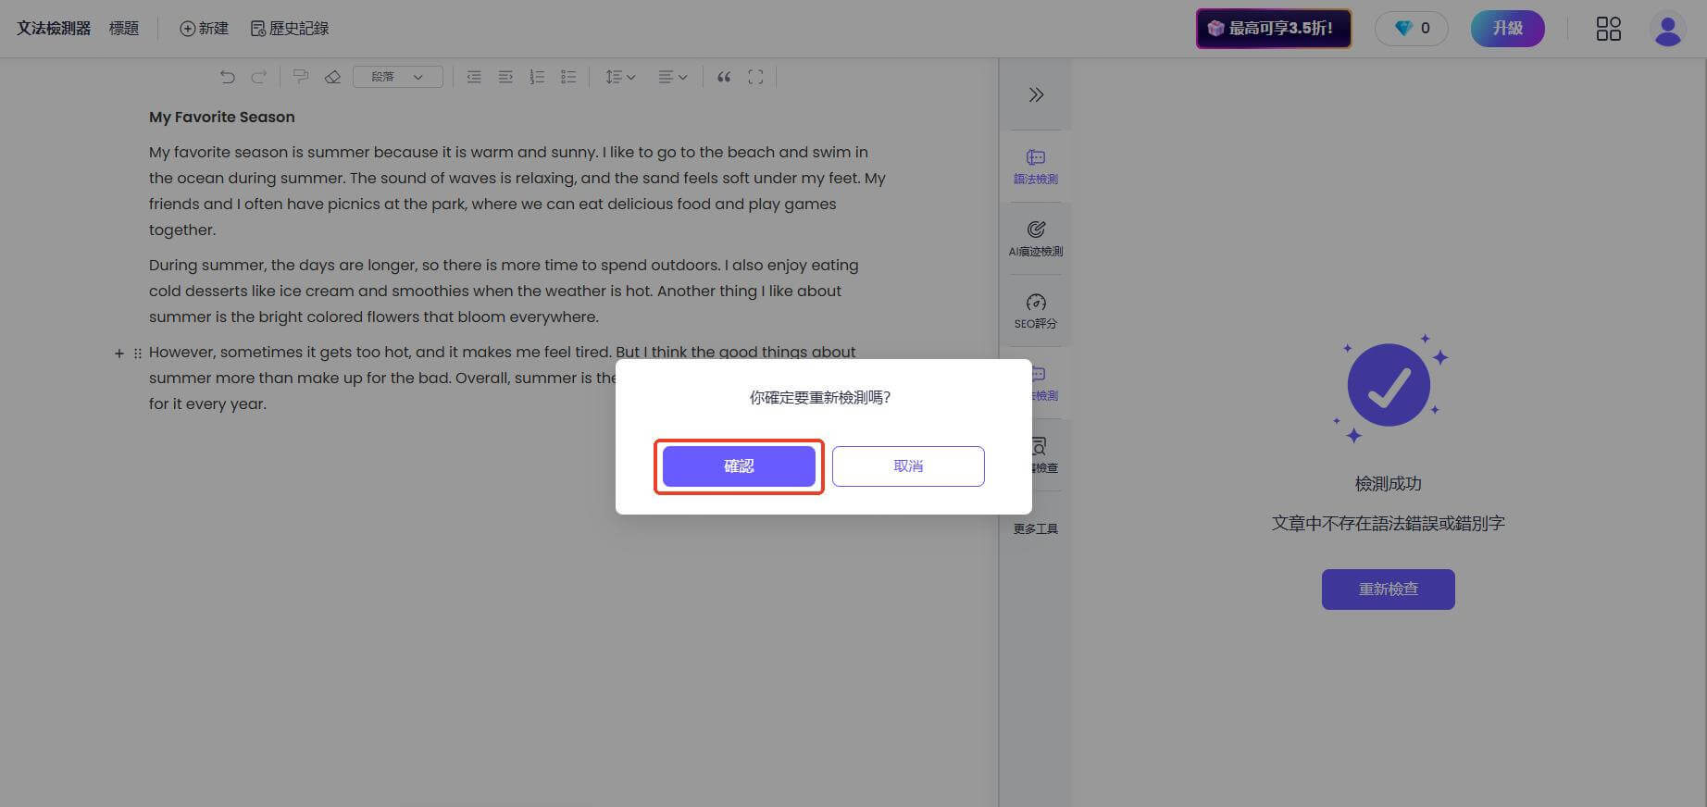Click the 'My Favorite Season' heading
Image resolution: width=1707 pixels, height=807 pixels.
[222, 117]
